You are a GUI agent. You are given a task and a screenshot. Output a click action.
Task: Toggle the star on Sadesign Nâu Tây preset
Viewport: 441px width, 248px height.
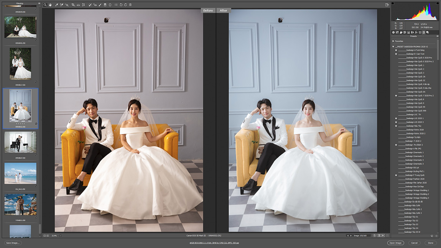click(x=396, y=126)
